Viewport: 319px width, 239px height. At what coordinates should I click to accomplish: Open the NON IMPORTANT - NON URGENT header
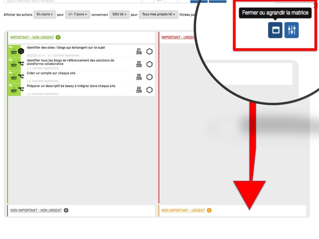(36, 210)
